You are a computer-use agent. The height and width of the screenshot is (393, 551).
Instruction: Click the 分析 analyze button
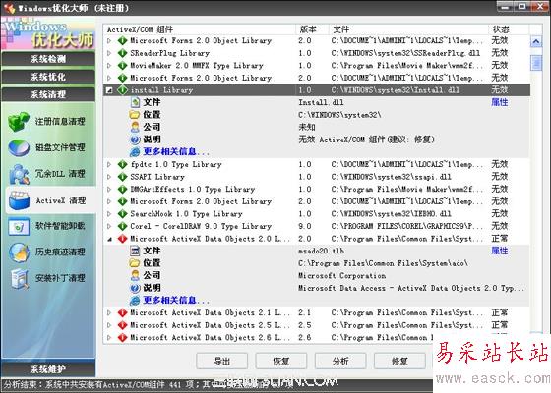[340, 362]
